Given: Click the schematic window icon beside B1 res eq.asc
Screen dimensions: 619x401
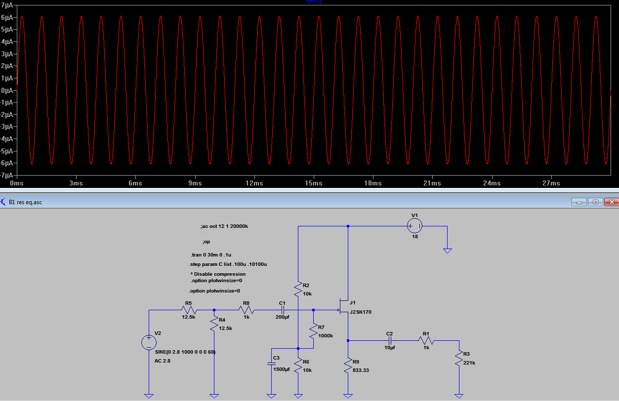Looking at the screenshot, I should pos(4,202).
